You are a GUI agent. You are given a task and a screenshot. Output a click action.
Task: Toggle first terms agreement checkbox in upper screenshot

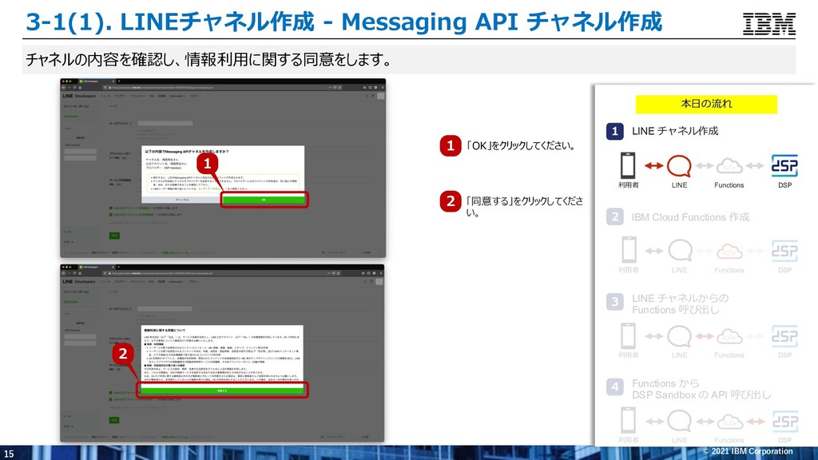tap(111, 208)
